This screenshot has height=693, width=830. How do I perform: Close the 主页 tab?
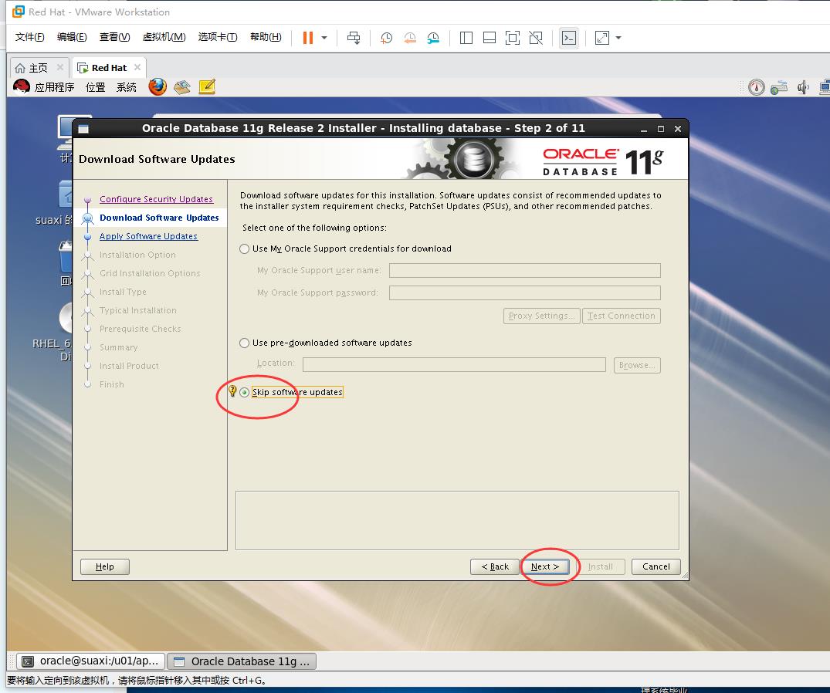coord(59,67)
